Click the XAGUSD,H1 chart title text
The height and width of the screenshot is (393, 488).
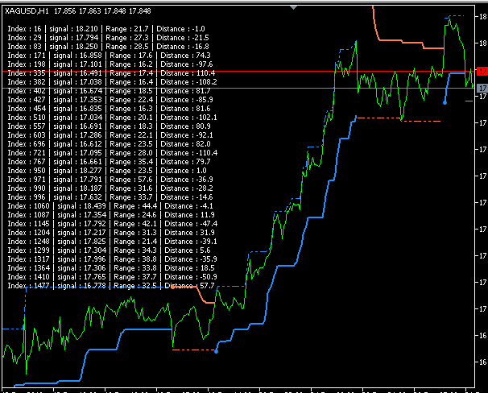[x=27, y=11]
